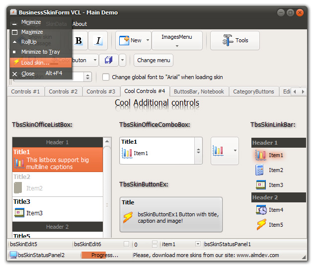Click Header 2 row in office listbox
Image resolution: width=315 pixels, height=268 pixels.
pyautogui.click(x=58, y=227)
